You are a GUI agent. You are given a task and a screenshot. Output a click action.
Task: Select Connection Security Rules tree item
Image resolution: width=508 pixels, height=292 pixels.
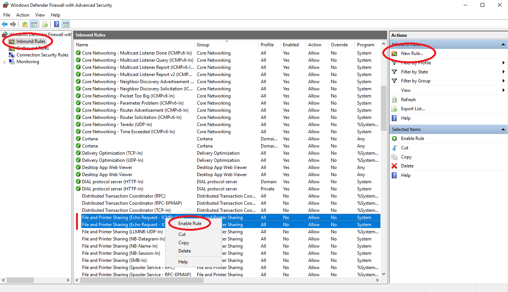[43, 55]
